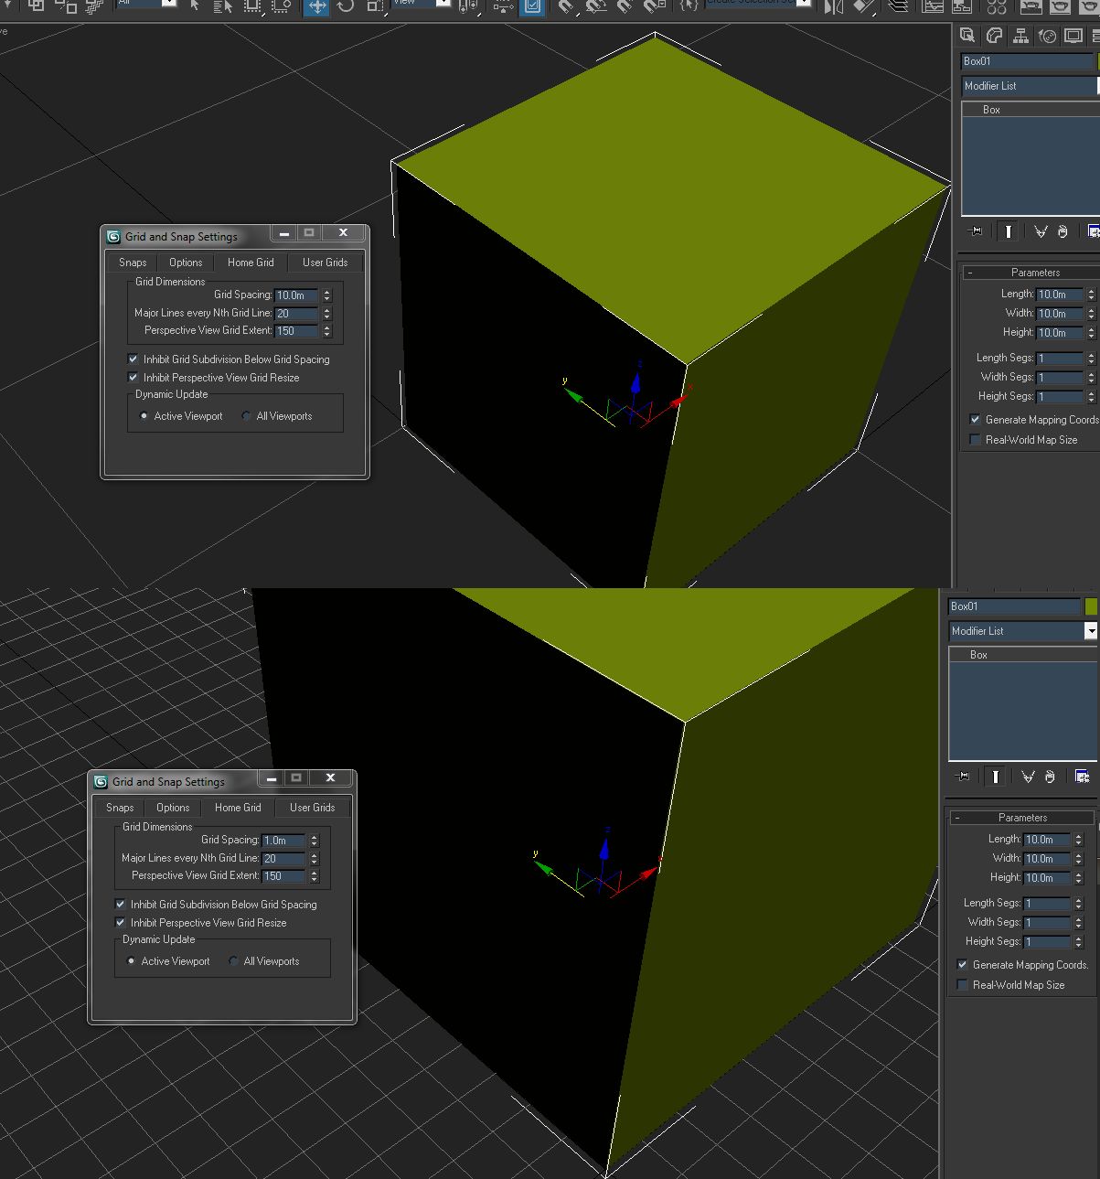Open the lower Modifier List dropdown arrow
This screenshot has height=1179, width=1100.
tap(1090, 631)
